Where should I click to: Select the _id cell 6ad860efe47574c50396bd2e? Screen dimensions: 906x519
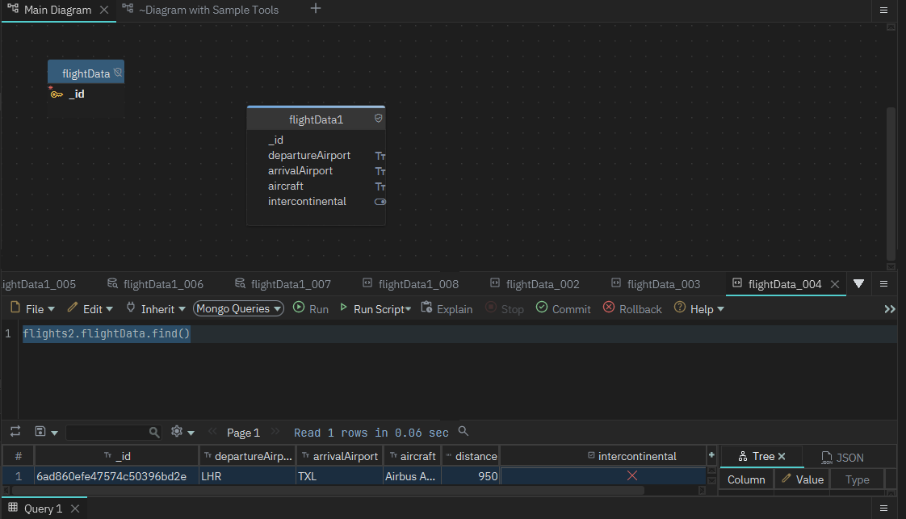tap(117, 476)
